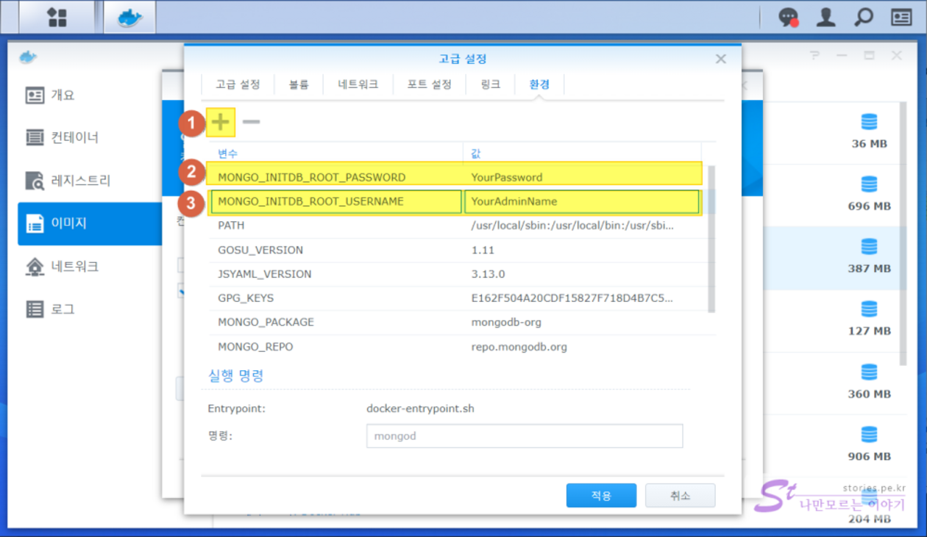Open Synology main menu grid icon
This screenshot has height=537, width=927.
pyautogui.click(x=57, y=18)
